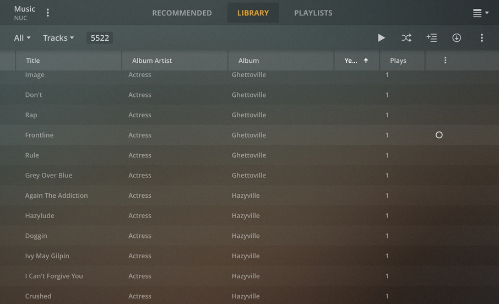Open the All filter dropdown
Screen dimensions: 499x304
[x=22, y=38]
